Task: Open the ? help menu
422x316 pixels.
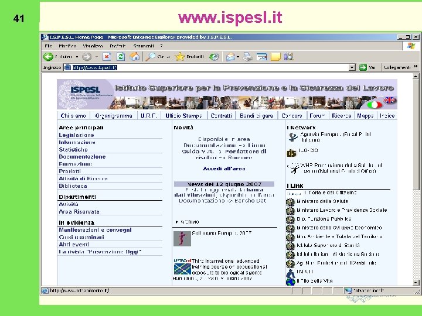Action: pyautogui.click(x=162, y=46)
